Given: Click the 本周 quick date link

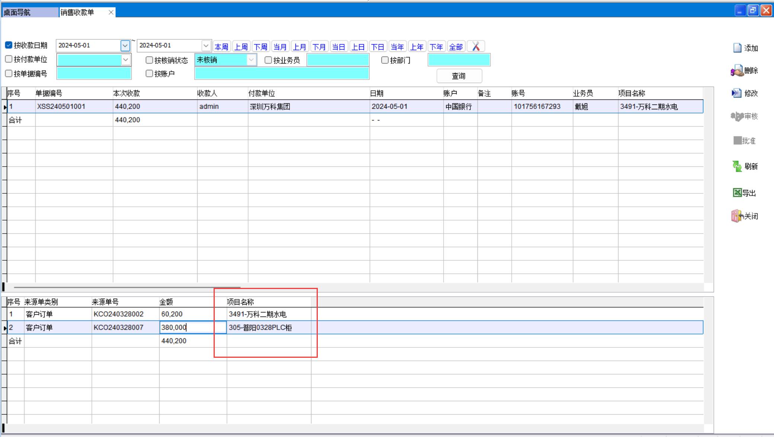Looking at the screenshot, I should pos(221,47).
